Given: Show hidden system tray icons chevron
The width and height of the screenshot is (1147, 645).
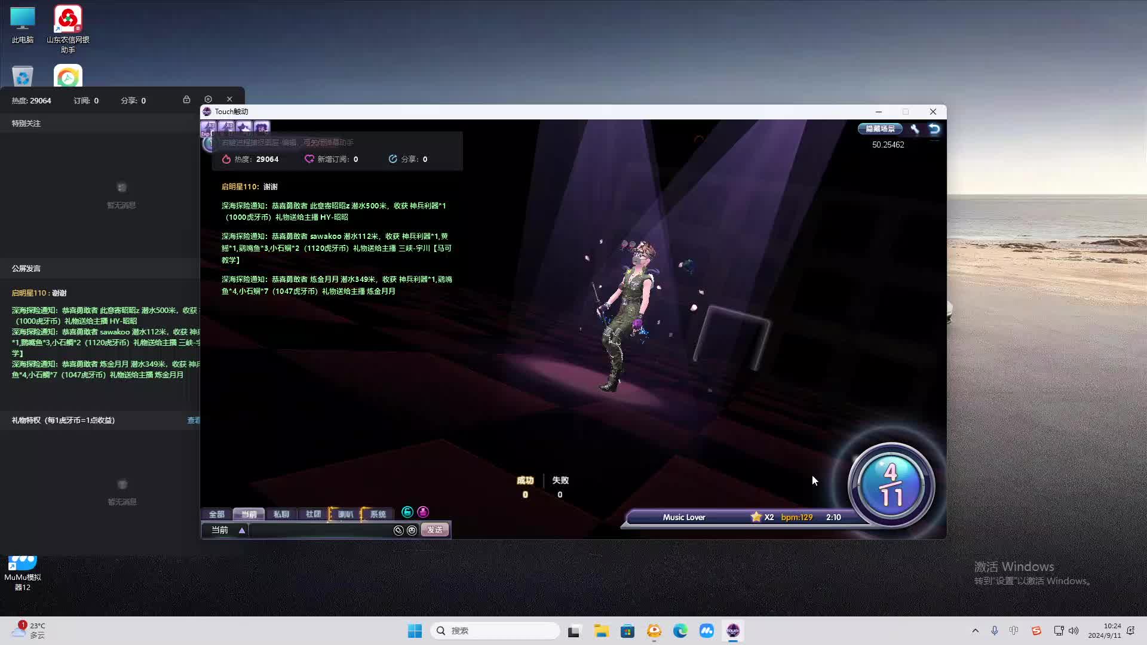Looking at the screenshot, I should tap(976, 631).
